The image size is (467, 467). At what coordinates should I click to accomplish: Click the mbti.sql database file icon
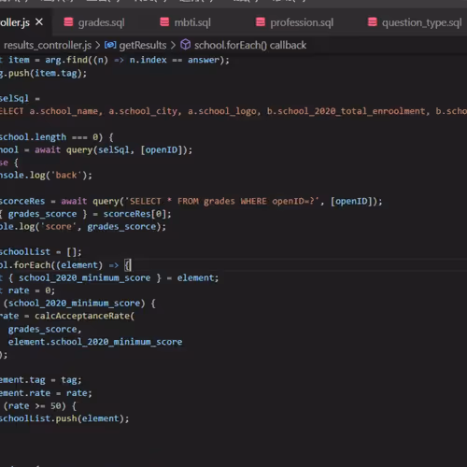pos(164,22)
